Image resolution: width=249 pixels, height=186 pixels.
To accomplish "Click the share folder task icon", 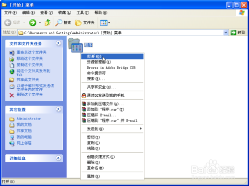I will [x=12, y=80].
